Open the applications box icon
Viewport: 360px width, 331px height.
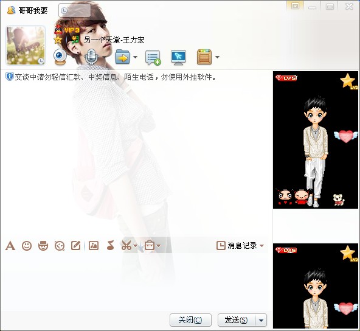point(204,57)
